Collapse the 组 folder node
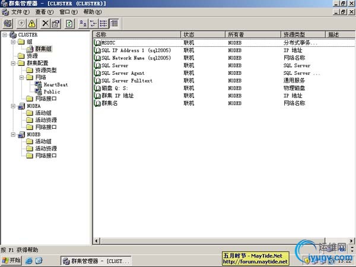 pyautogui.click(x=13, y=42)
